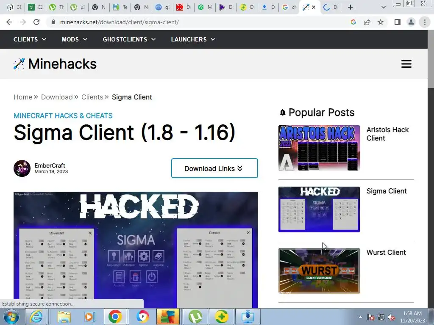Open Minecraft Hacks & Cheats category
434x325 pixels.
63,116
